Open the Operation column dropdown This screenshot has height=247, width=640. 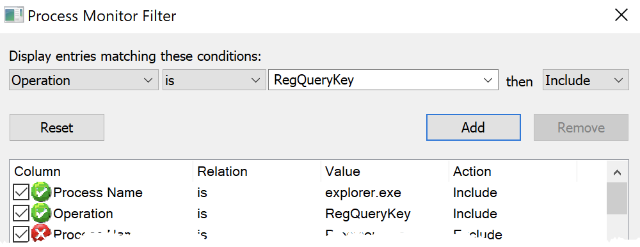(x=84, y=80)
